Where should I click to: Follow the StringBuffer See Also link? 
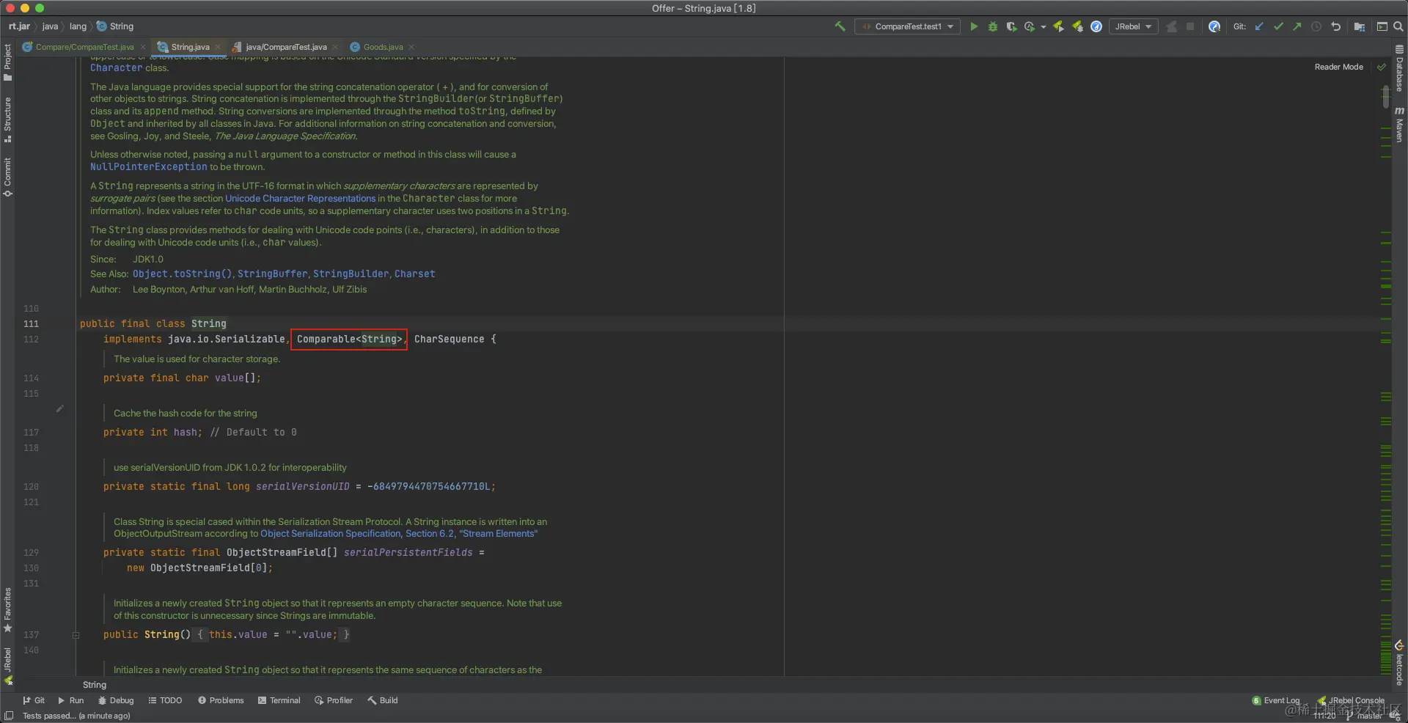[273, 274]
